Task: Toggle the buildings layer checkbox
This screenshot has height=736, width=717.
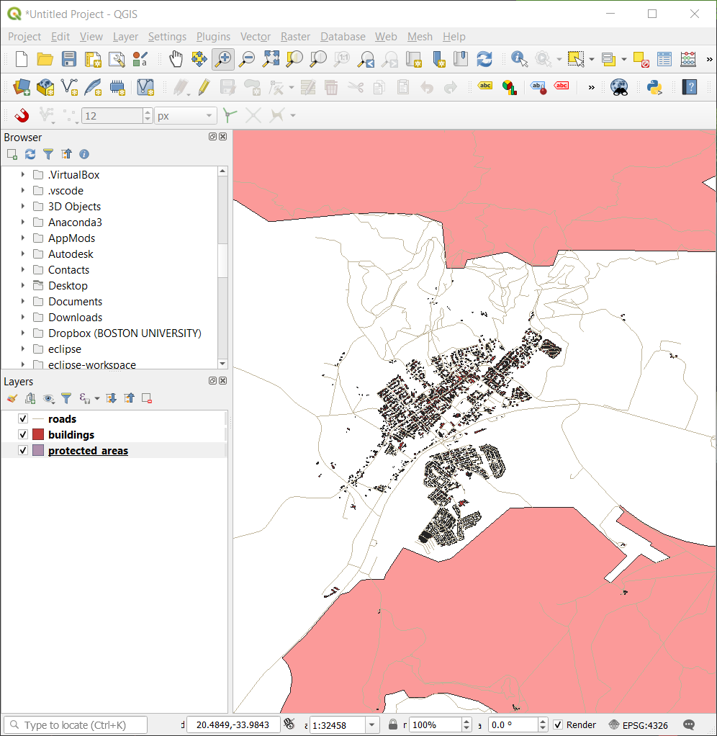Action: (23, 435)
